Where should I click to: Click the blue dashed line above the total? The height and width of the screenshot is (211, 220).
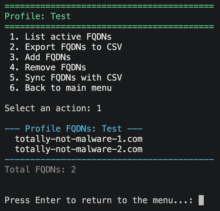pos(109,159)
